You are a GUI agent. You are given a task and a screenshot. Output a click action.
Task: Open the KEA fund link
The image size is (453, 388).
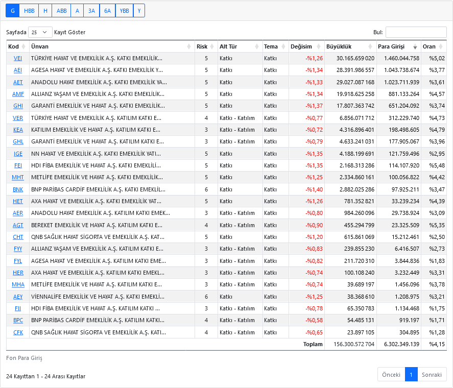(18, 130)
